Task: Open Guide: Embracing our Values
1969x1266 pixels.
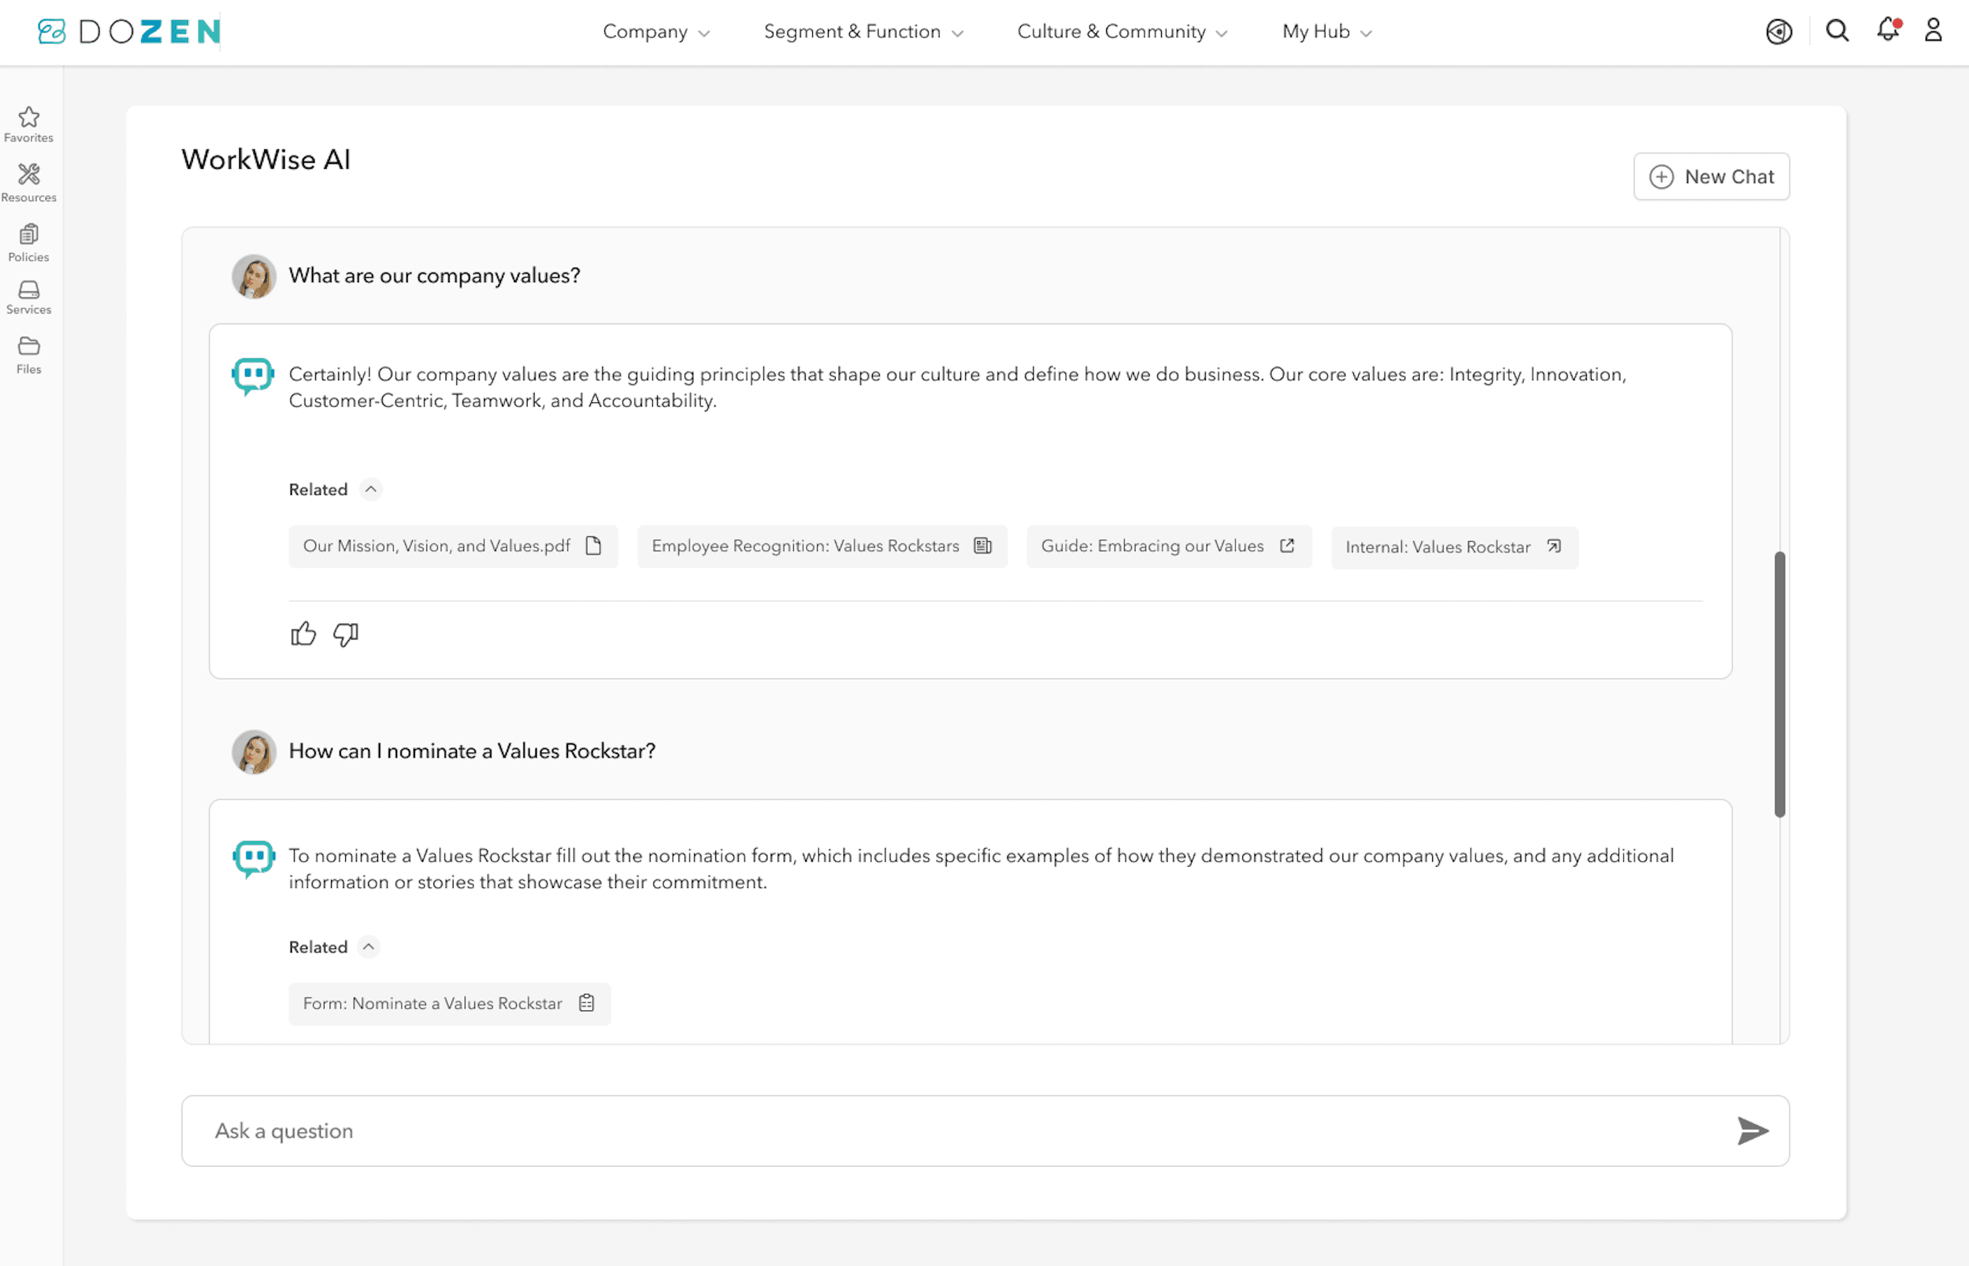Action: pyautogui.click(x=1169, y=546)
